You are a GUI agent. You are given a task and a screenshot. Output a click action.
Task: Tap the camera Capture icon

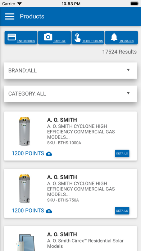48,37
